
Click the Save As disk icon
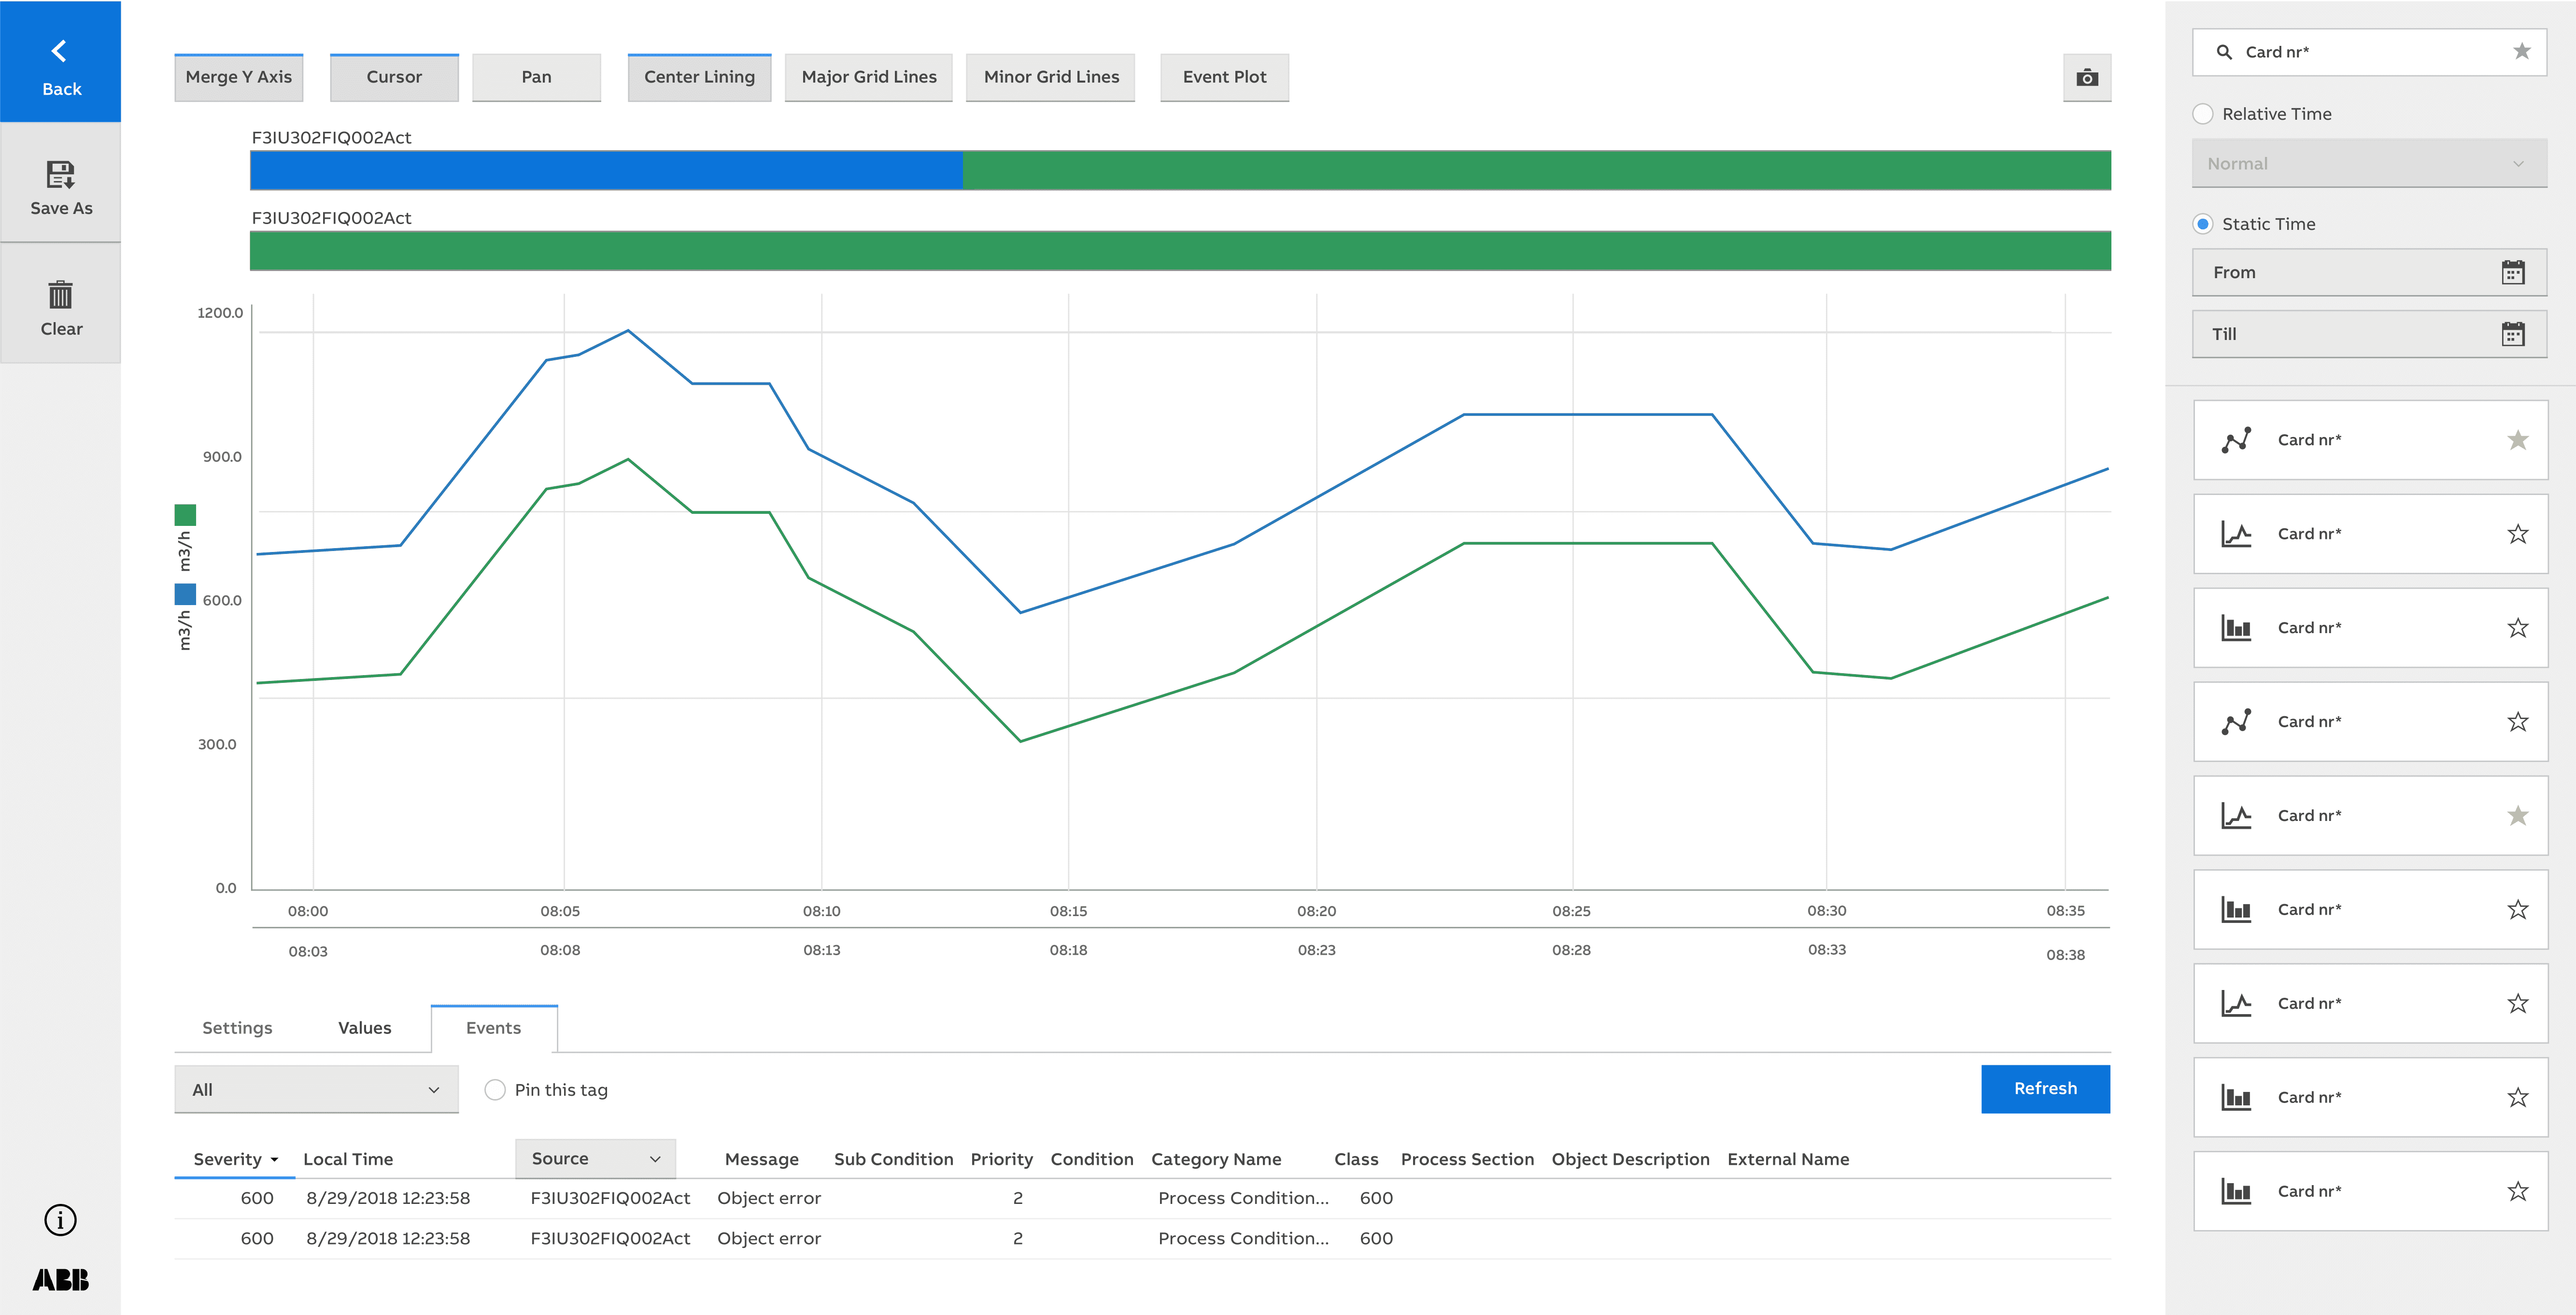60,175
